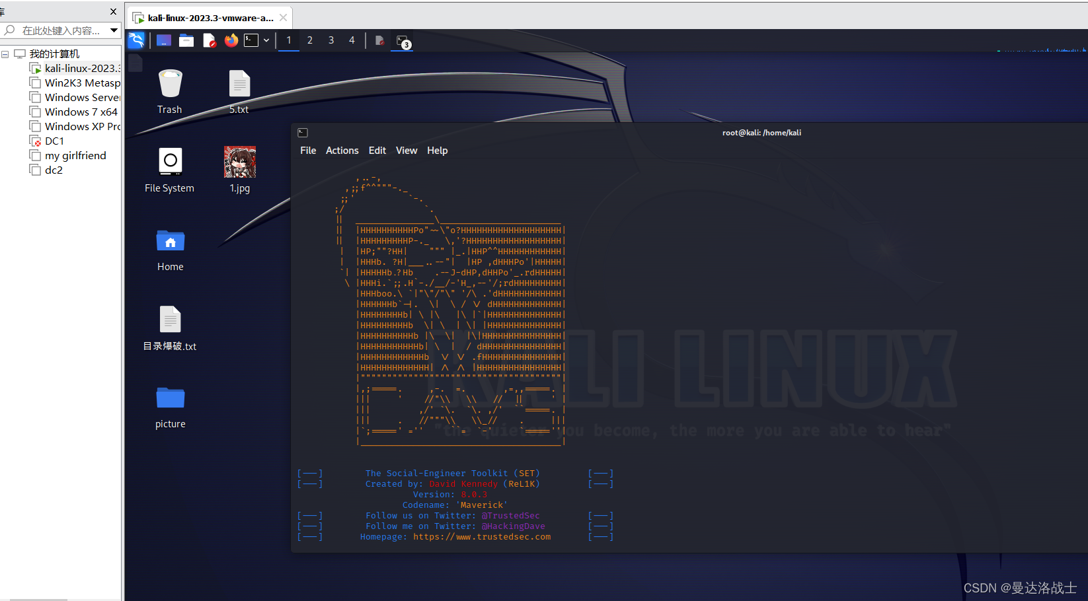Open the Trash desktop icon
Screen dimensions: 1088x601
(x=170, y=92)
